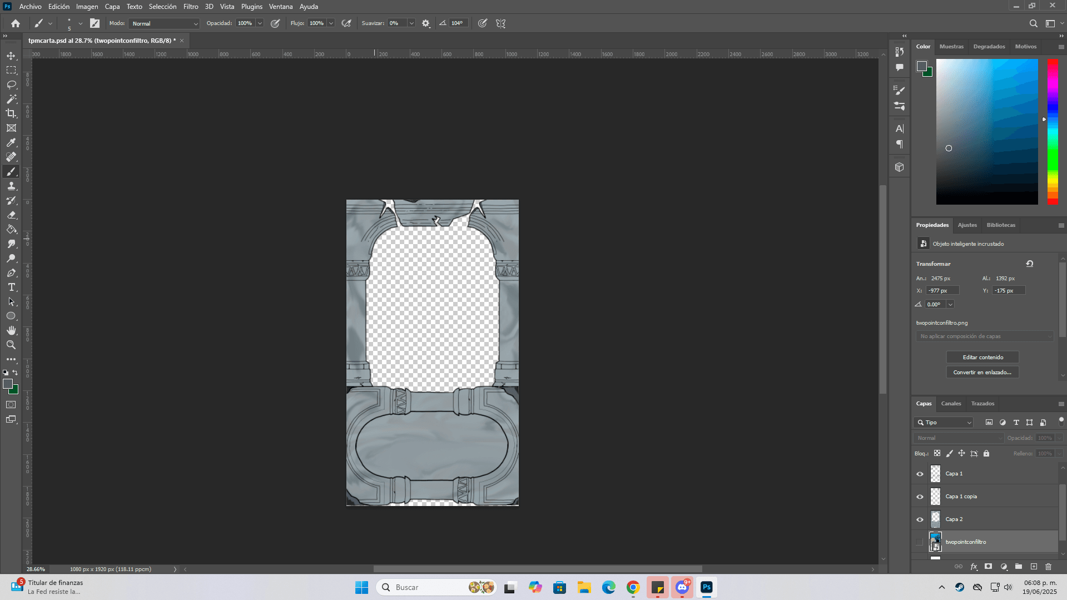Click the Convertir en enlazado button
The image size is (1067, 600).
point(982,373)
